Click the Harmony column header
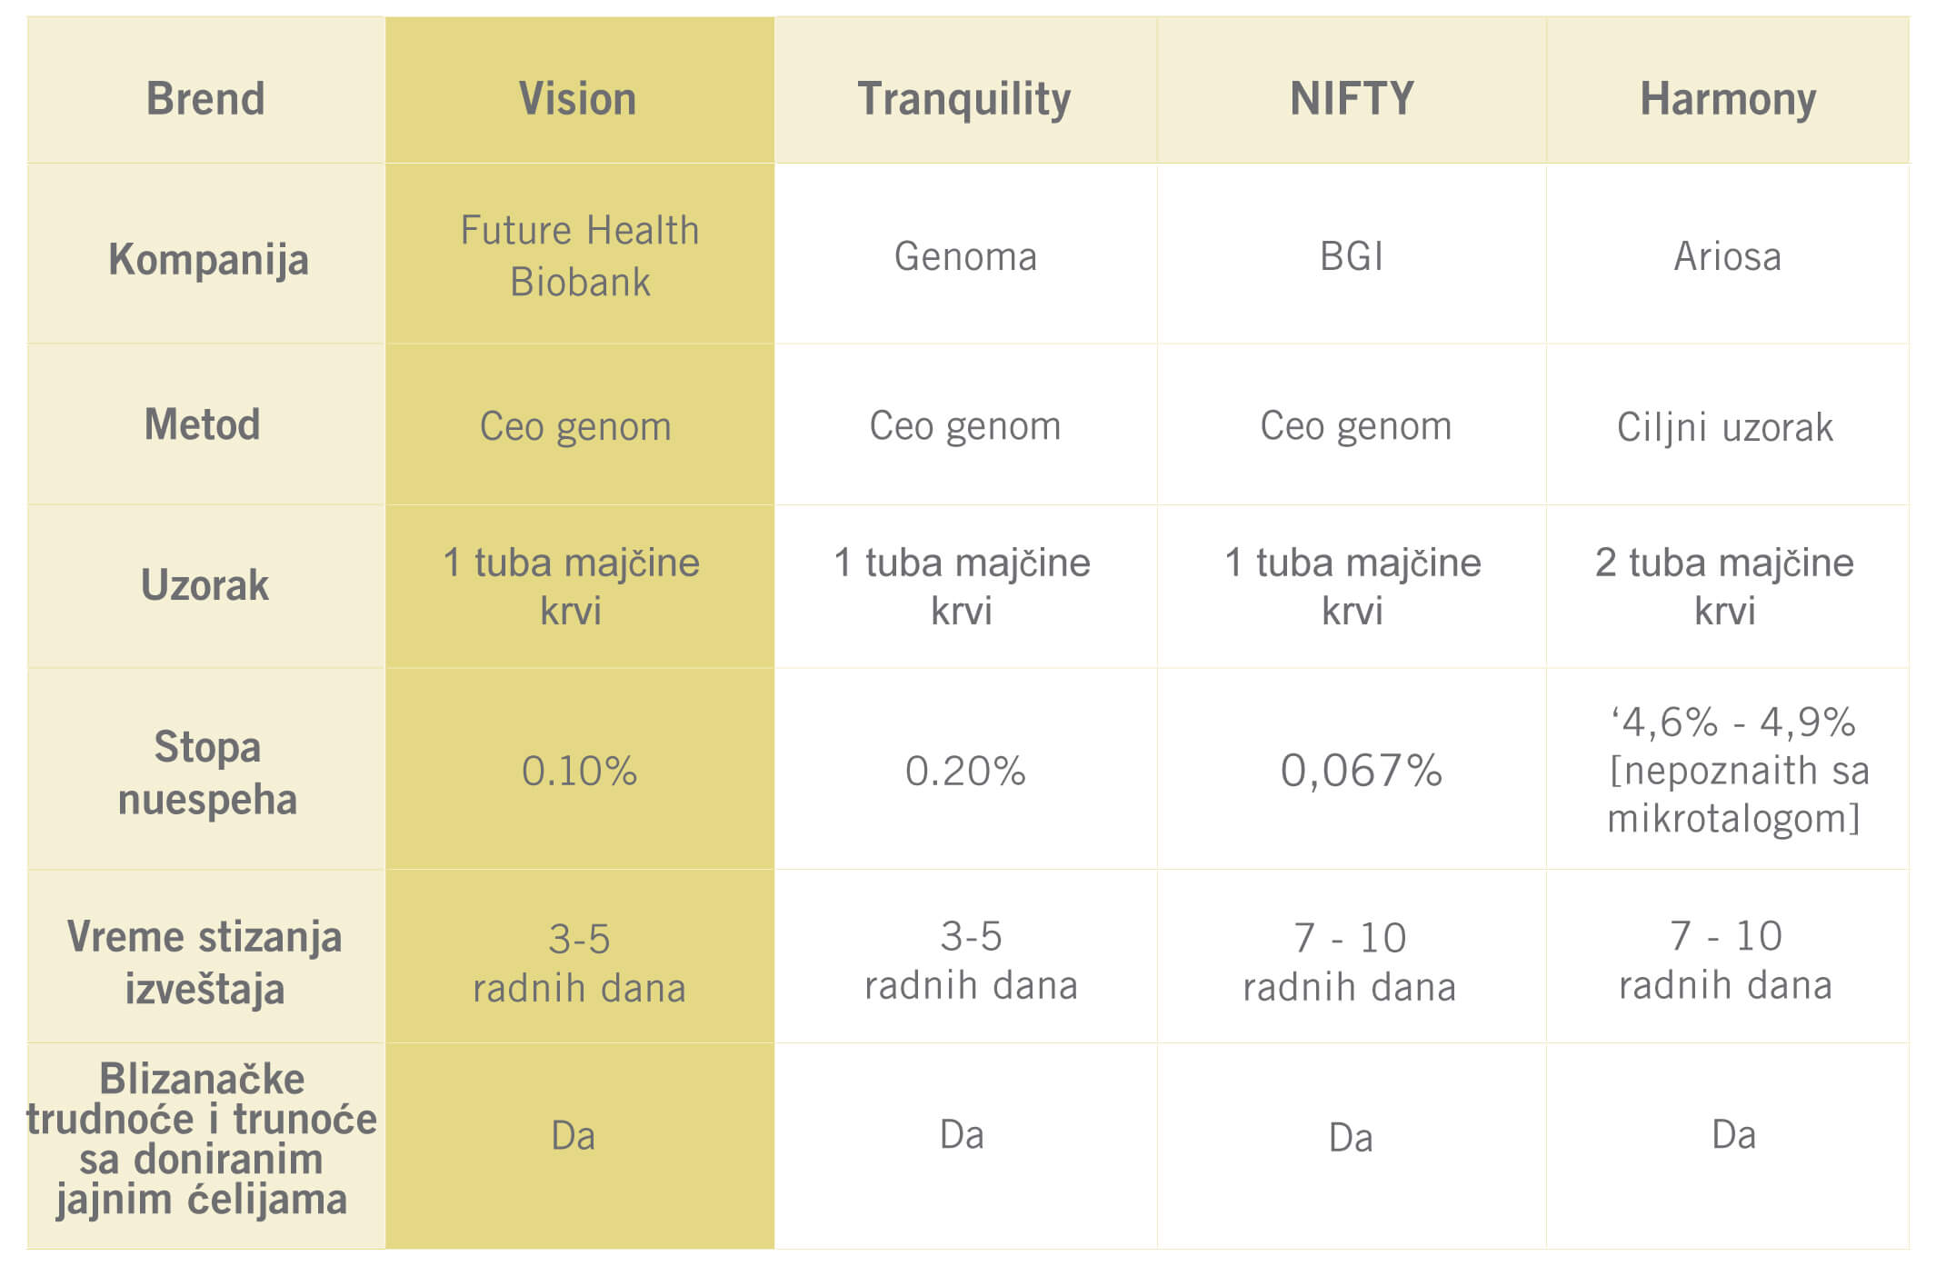 point(1727,98)
